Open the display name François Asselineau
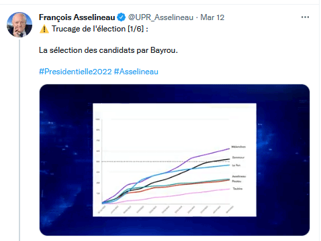This screenshot has height=241, width=321. point(77,17)
